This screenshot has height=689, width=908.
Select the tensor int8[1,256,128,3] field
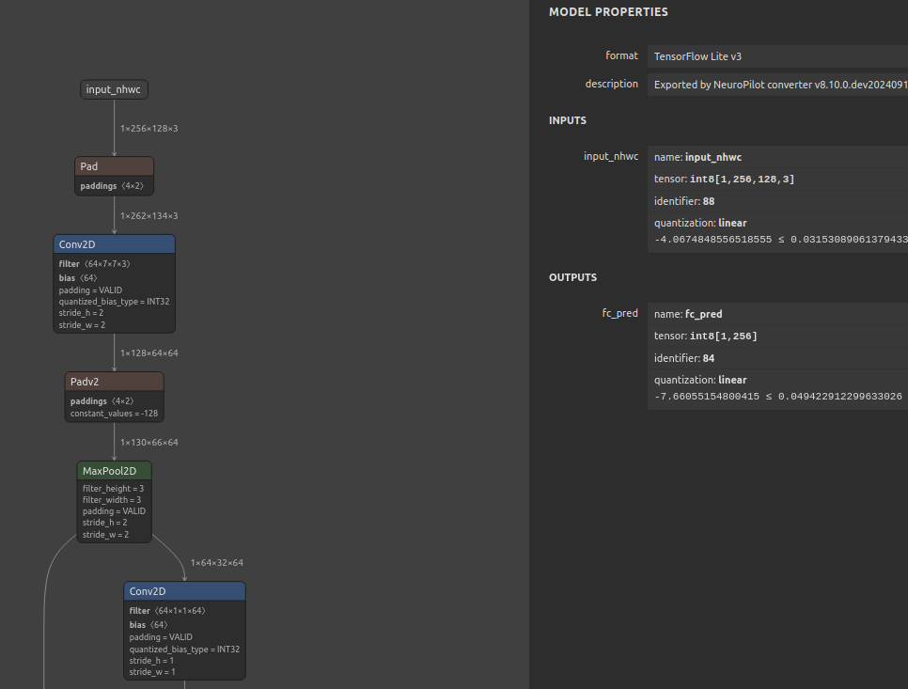point(777,179)
